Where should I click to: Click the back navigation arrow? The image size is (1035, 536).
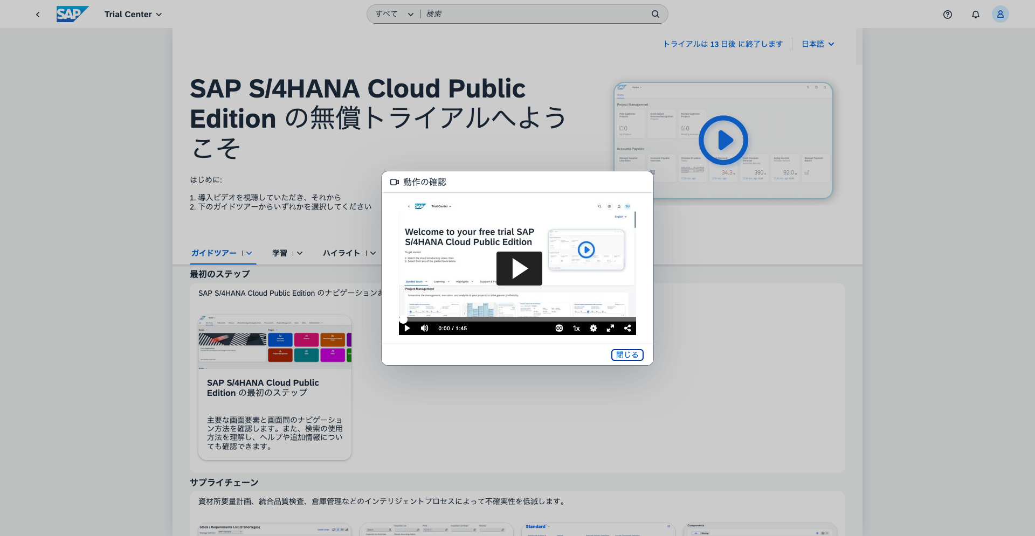point(38,15)
